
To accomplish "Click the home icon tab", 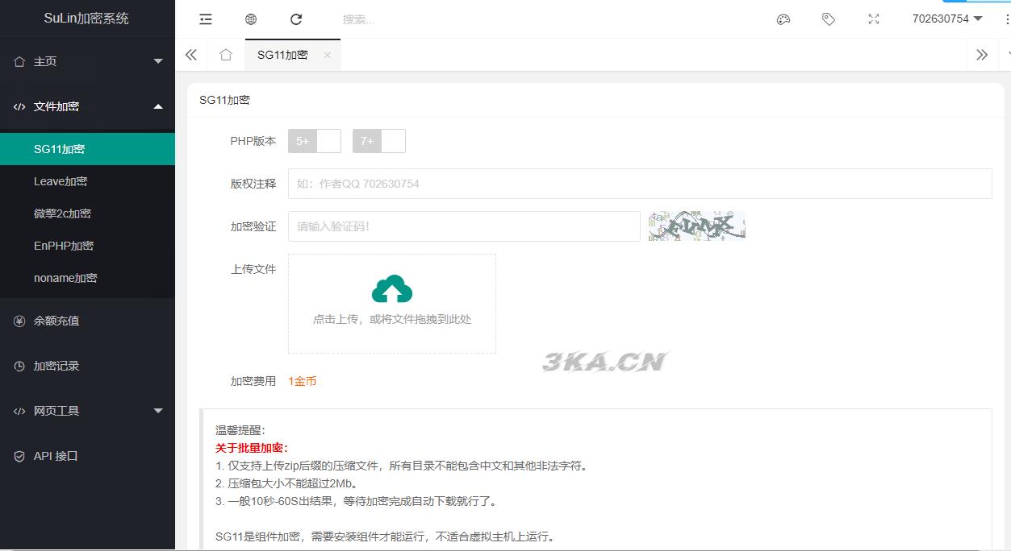I will pyautogui.click(x=226, y=55).
